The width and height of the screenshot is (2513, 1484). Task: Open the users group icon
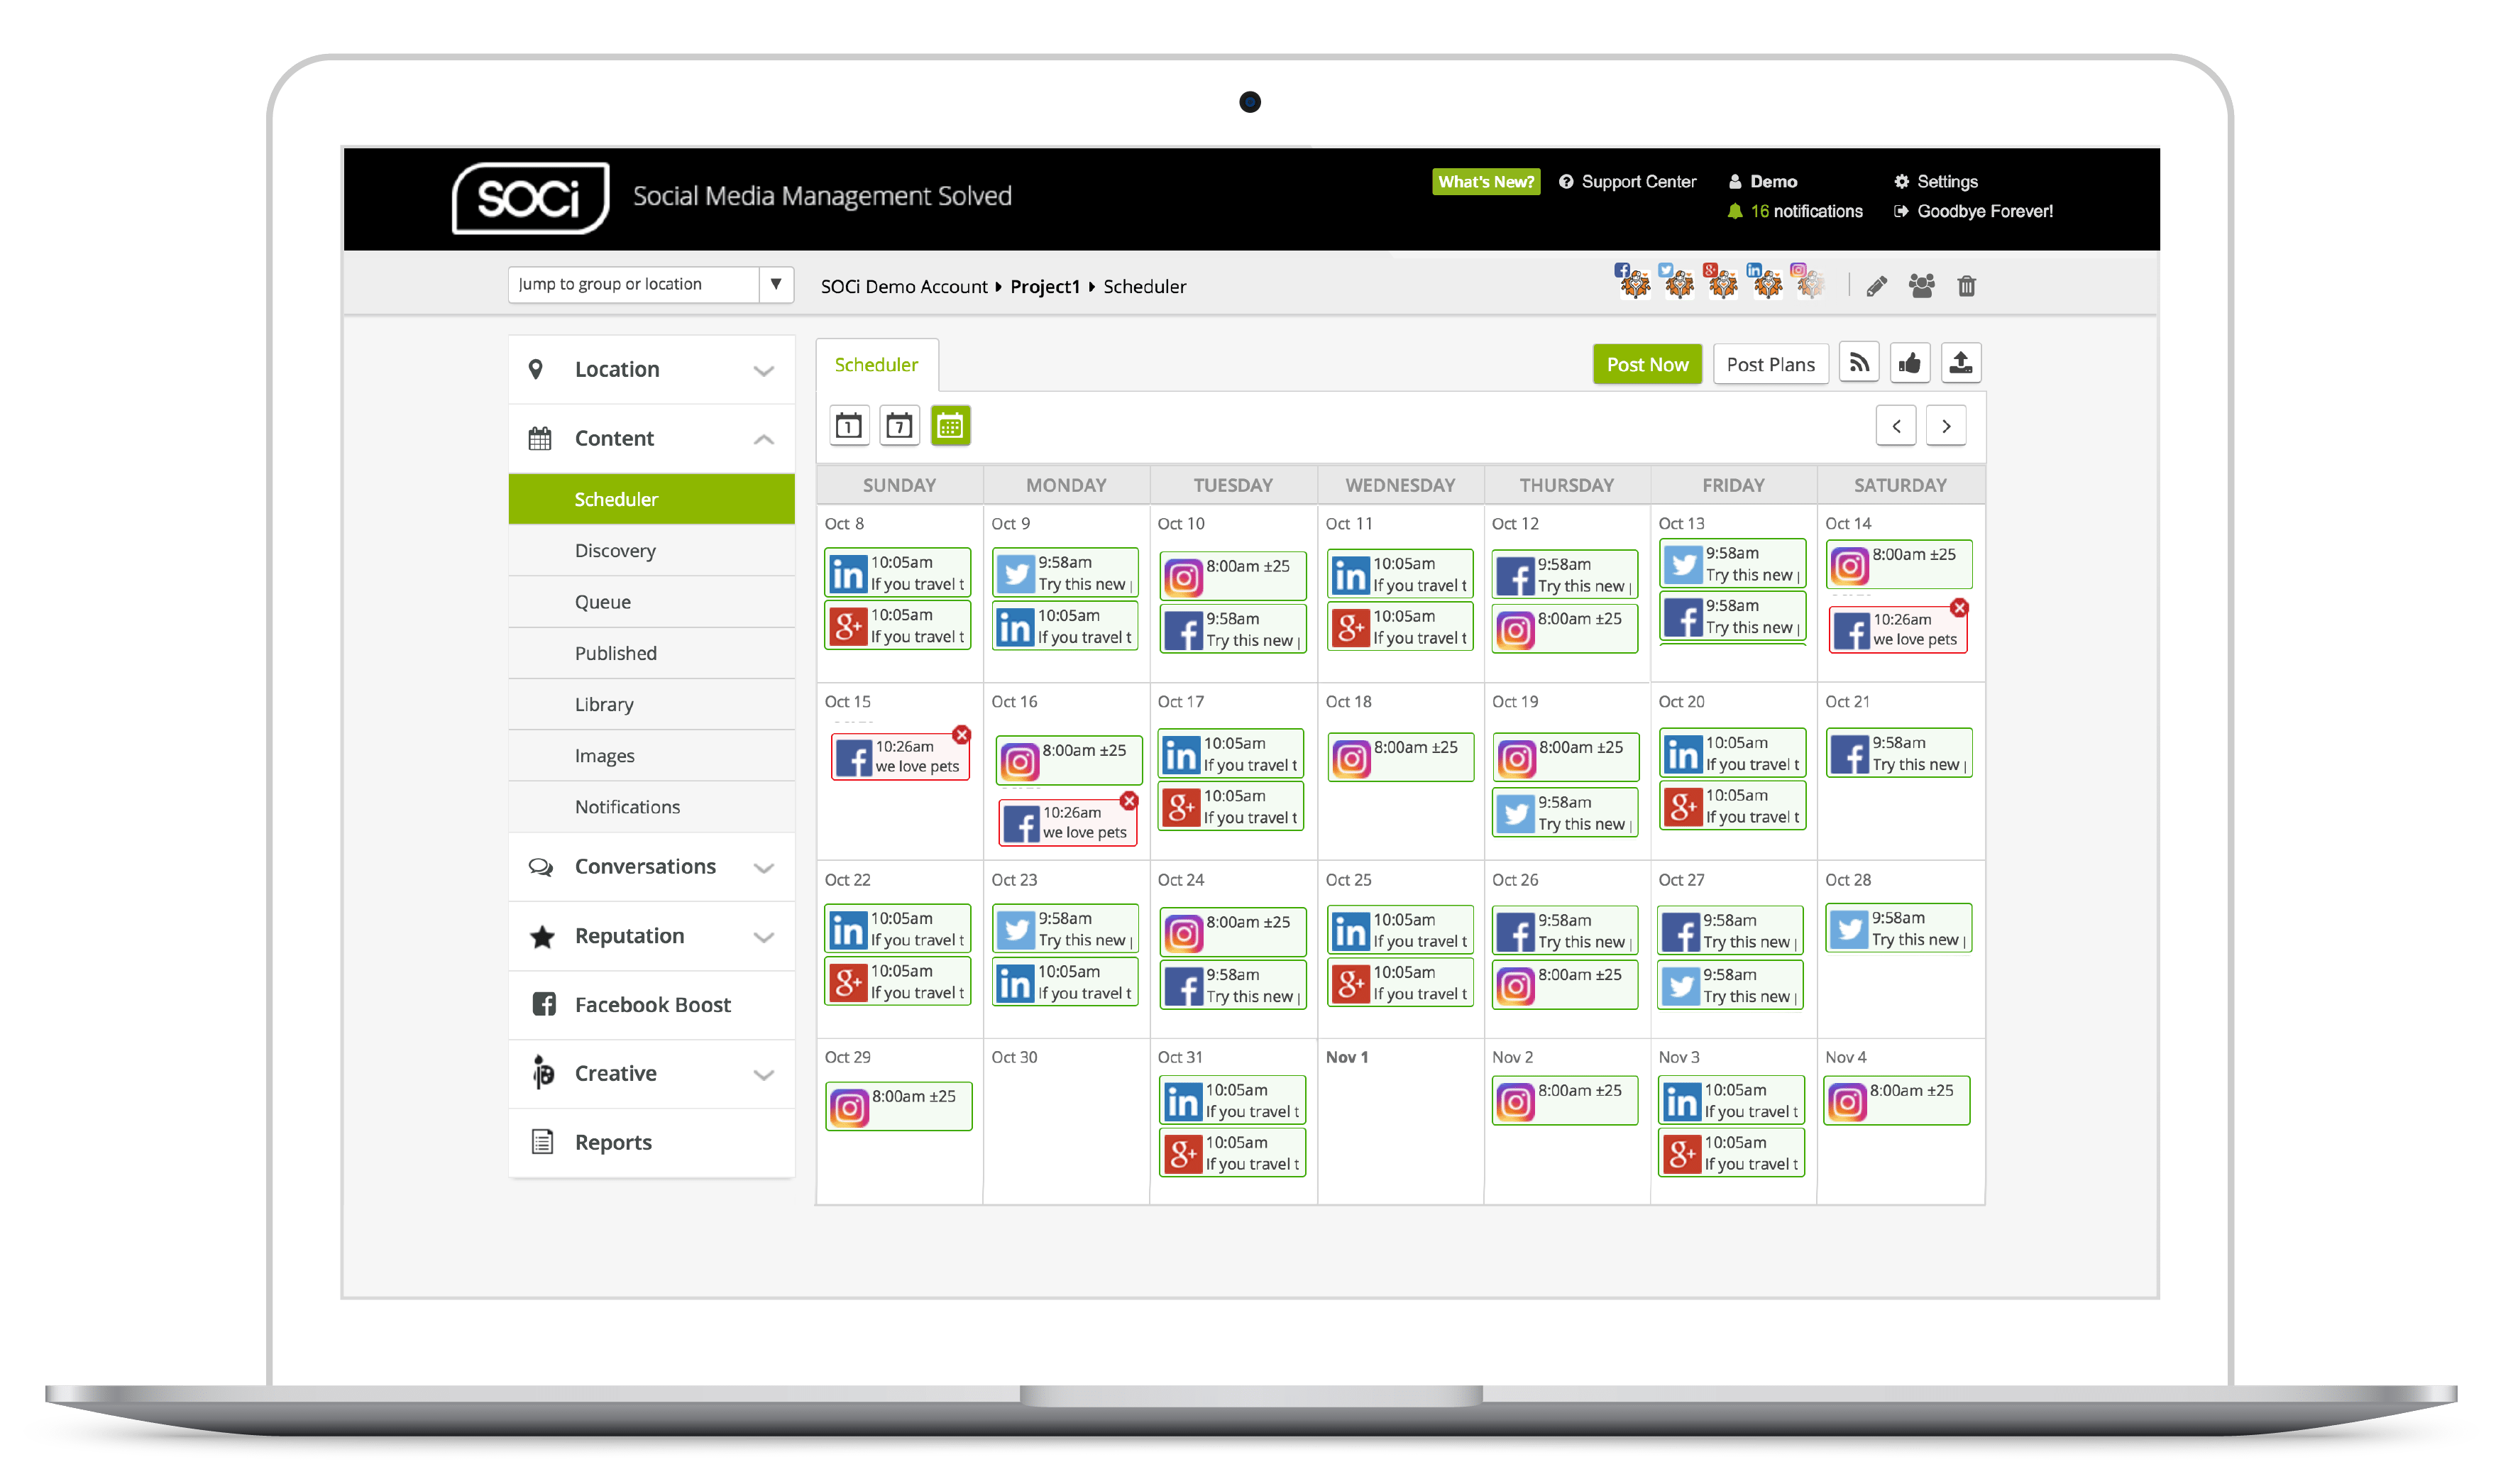1921,287
